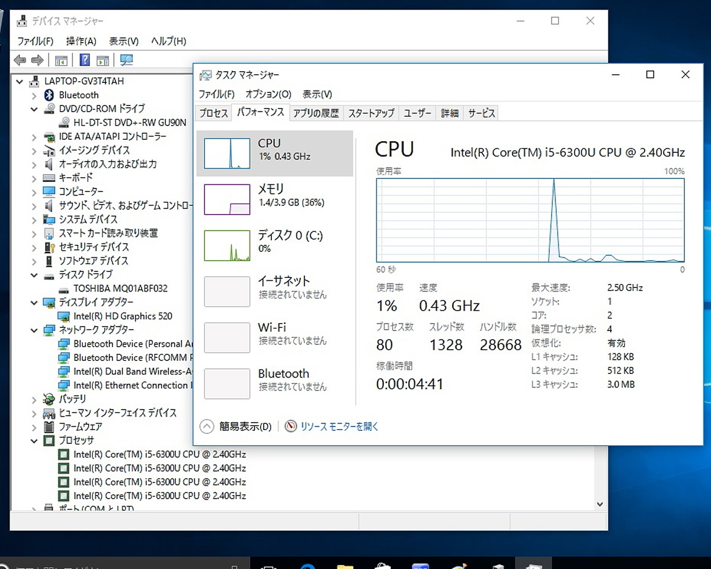Click the Back arrow in Device Manager toolbar
The height and width of the screenshot is (569, 711).
[x=20, y=60]
